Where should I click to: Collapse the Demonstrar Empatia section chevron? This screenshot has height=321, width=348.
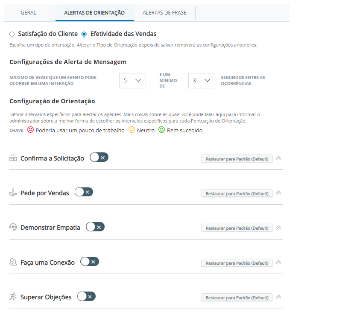278,228
